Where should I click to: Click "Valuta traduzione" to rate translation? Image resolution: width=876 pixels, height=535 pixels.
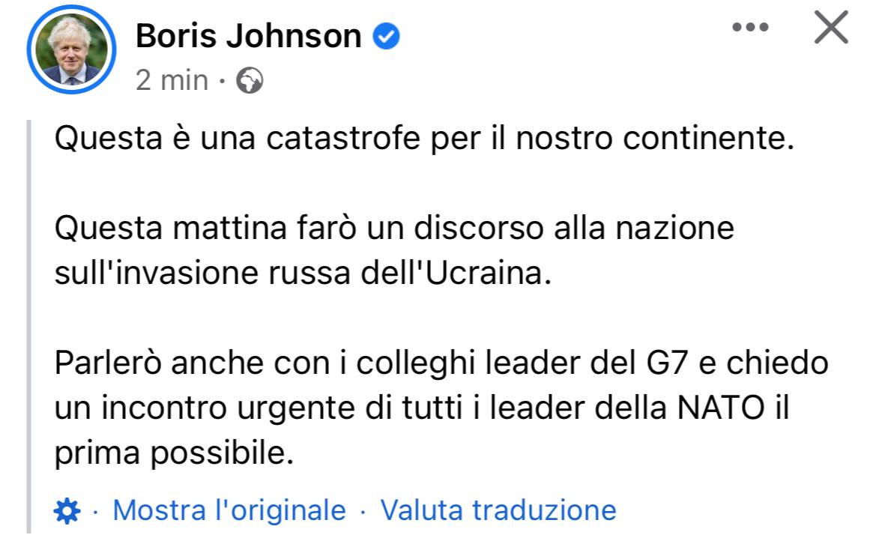click(498, 511)
